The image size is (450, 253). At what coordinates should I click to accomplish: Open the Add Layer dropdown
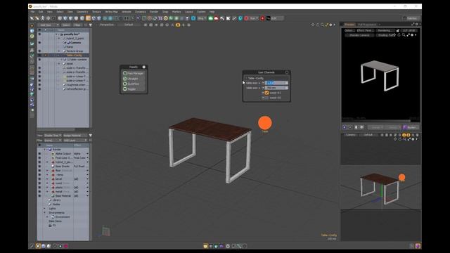coord(75,141)
